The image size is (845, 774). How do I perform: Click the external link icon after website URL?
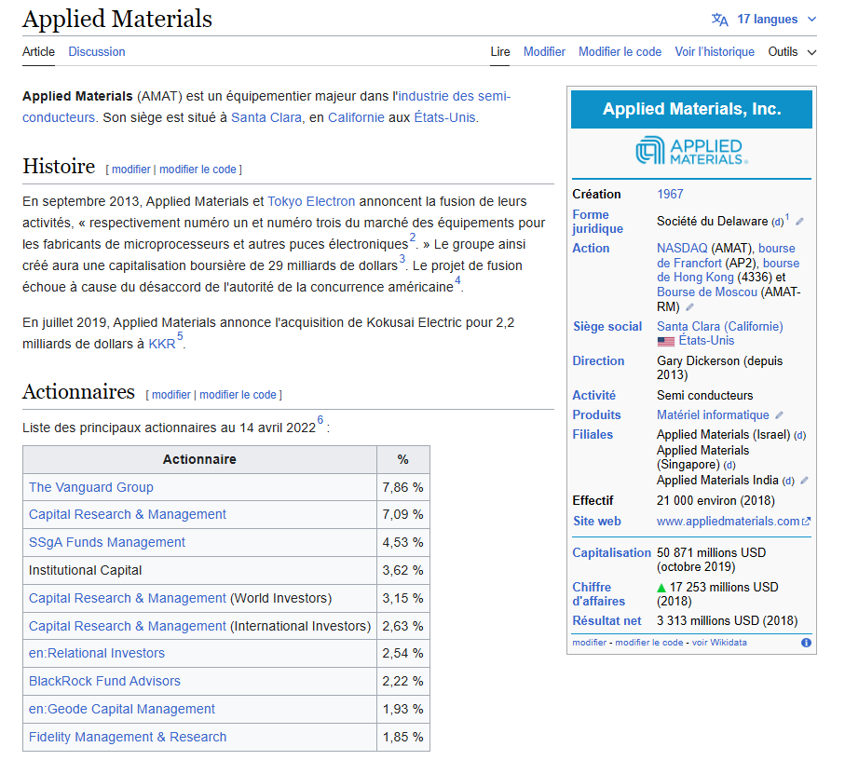click(x=806, y=522)
